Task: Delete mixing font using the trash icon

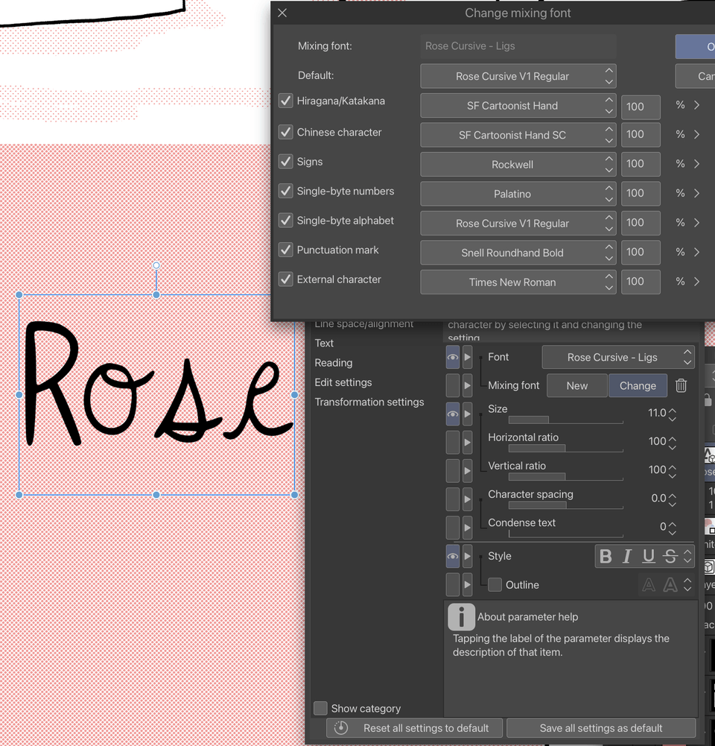Action: pos(682,385)
